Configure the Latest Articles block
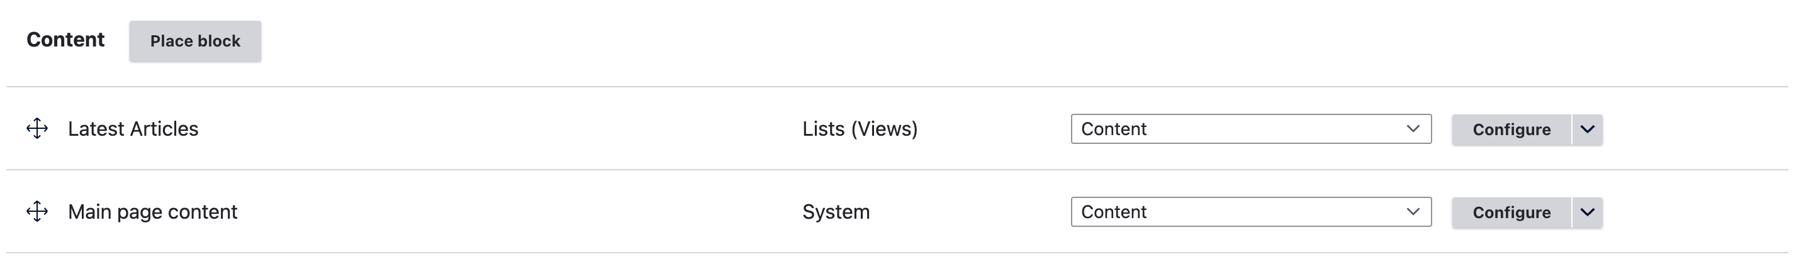The width and height of the screenshot is (1811, 269). [x=1511, y=130]
